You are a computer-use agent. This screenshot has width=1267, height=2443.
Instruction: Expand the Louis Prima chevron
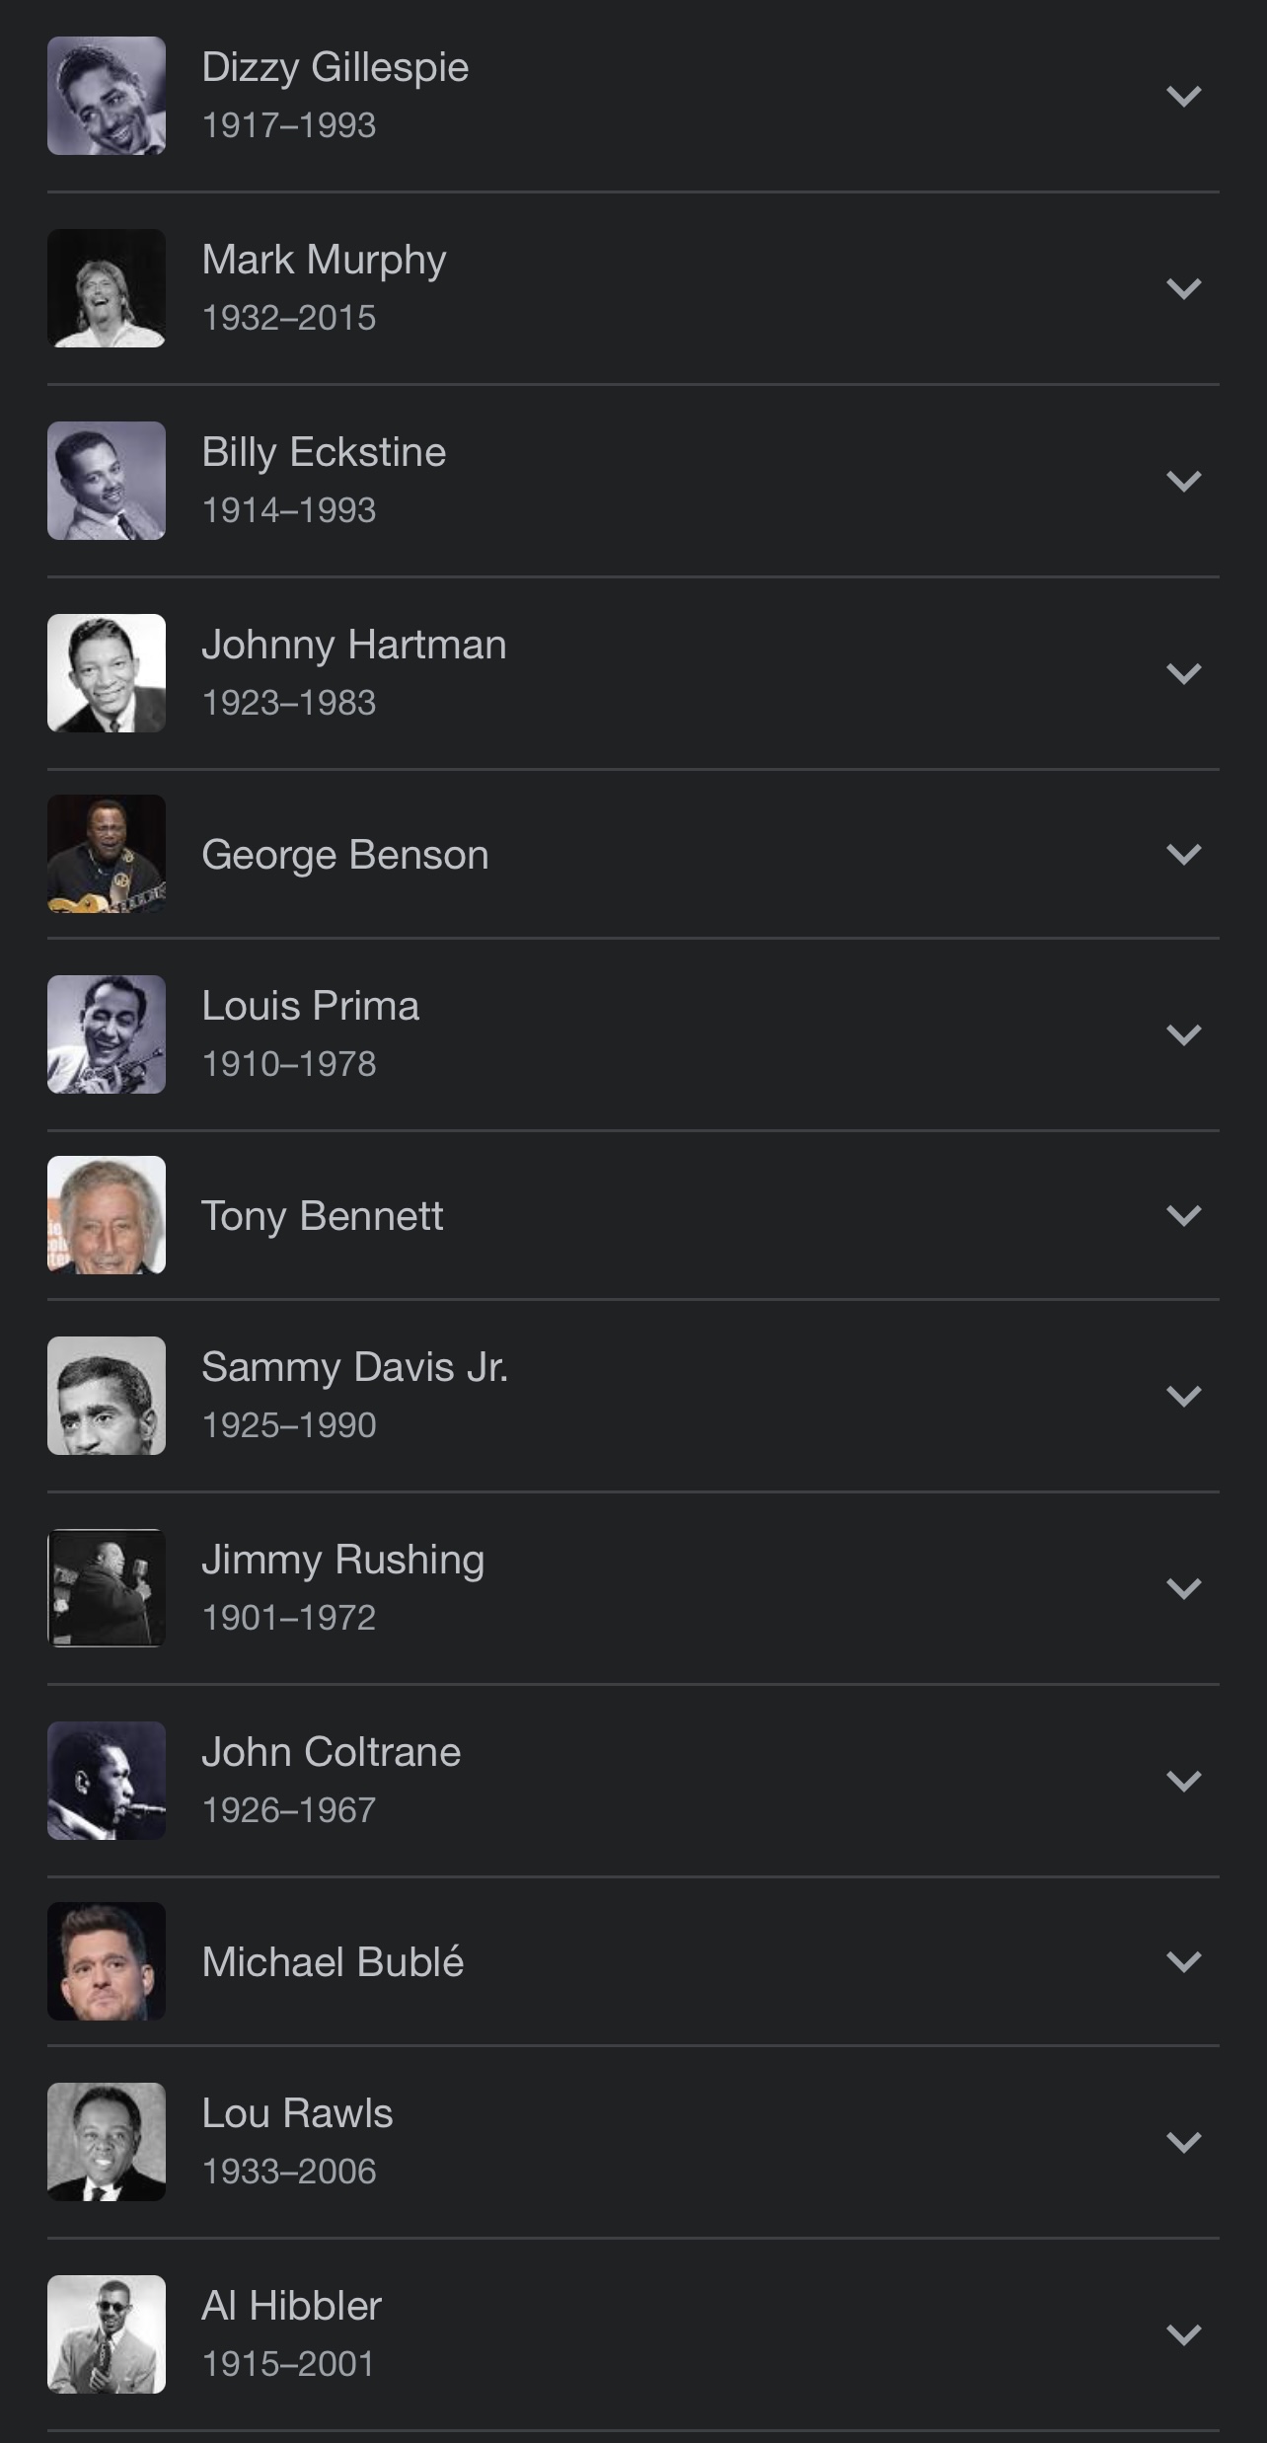click(x=1183, y=1035)
